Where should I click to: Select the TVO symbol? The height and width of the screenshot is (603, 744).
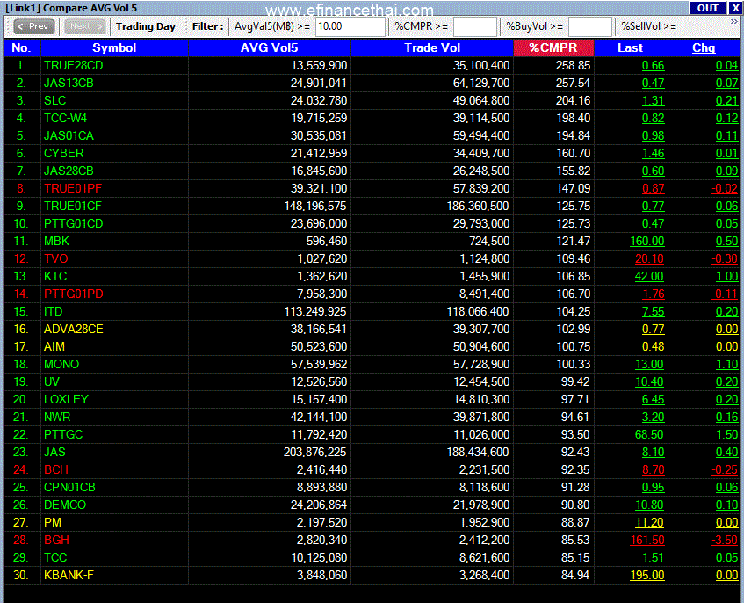click(56, 258)
